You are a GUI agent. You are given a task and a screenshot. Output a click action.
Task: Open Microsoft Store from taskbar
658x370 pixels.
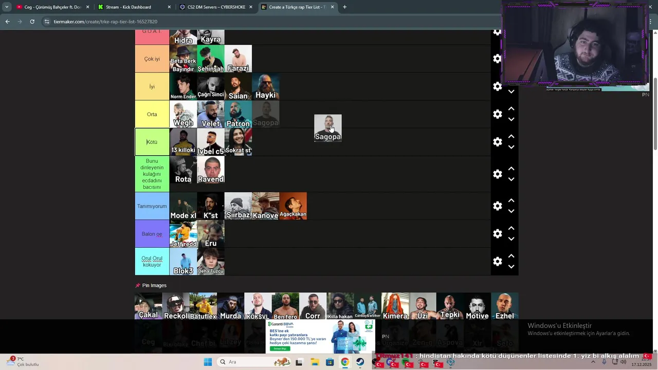[x=330, y=362]
